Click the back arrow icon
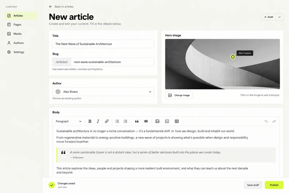The image size is (289, 193). tap(51, 7)
